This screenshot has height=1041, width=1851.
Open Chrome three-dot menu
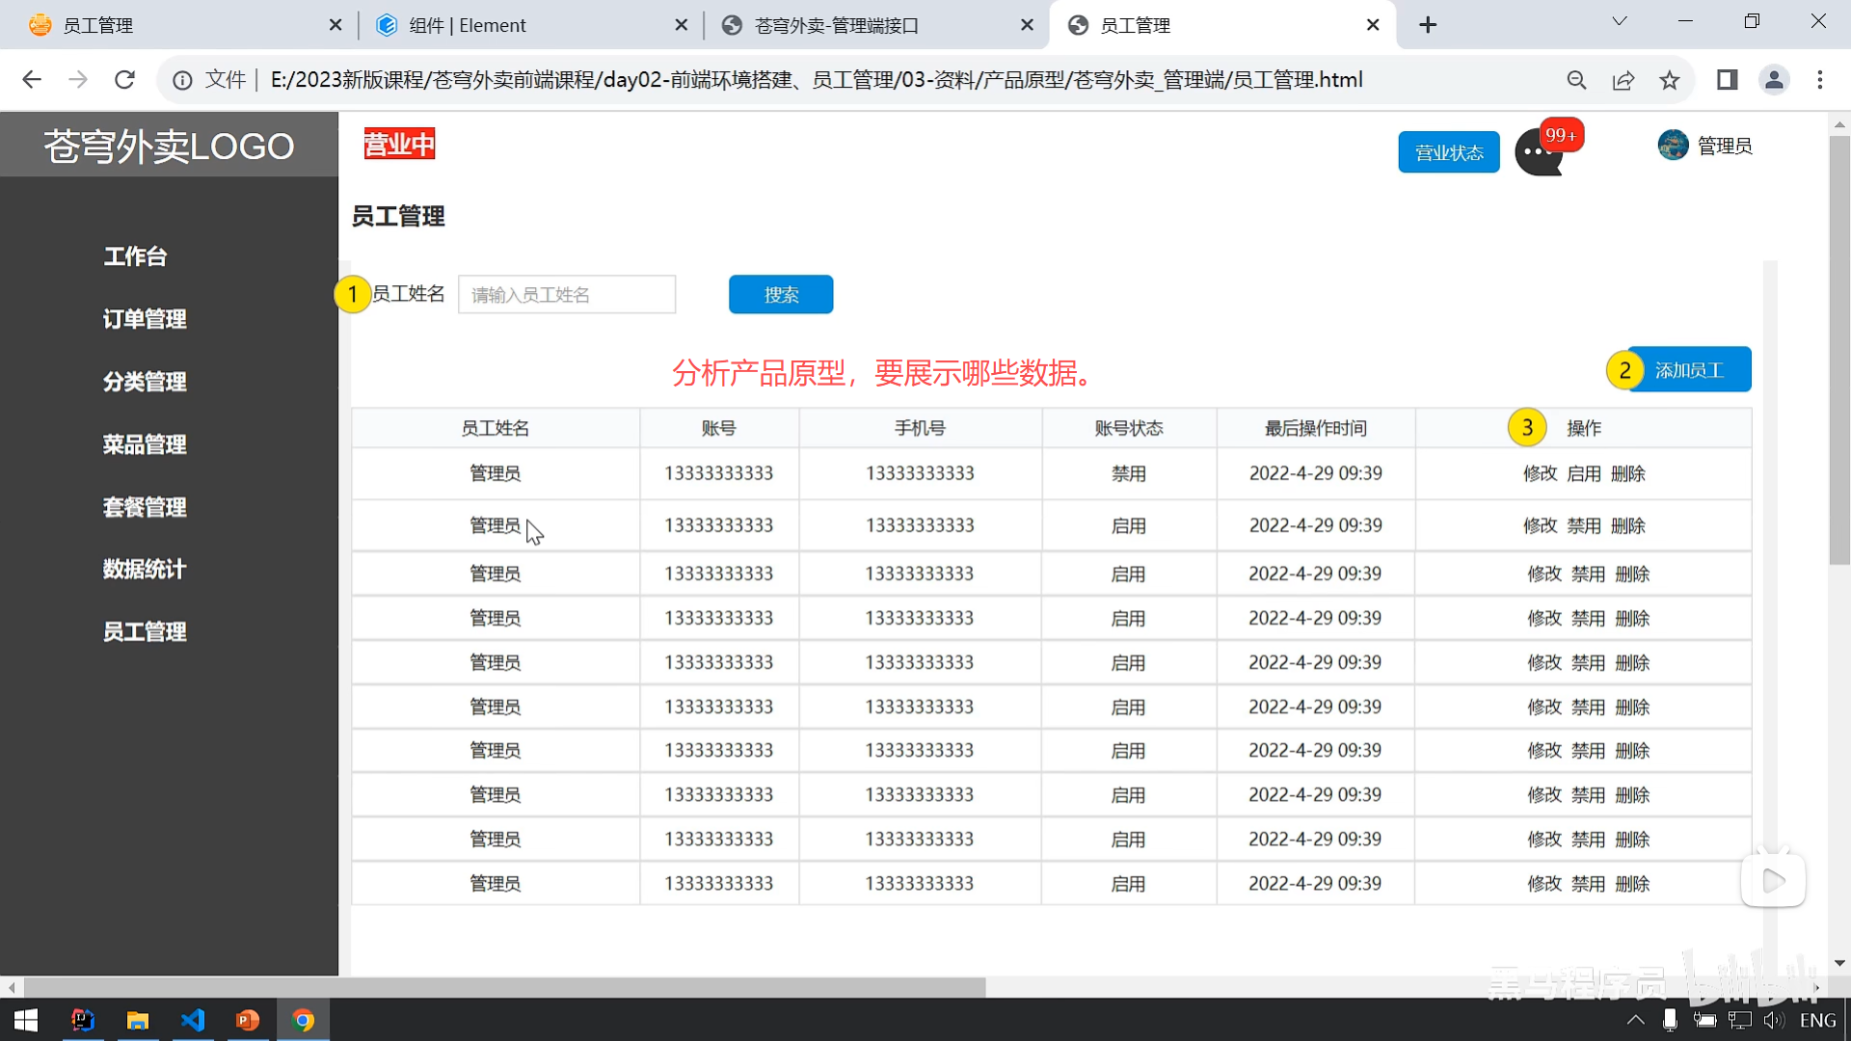coord(1819,80)
